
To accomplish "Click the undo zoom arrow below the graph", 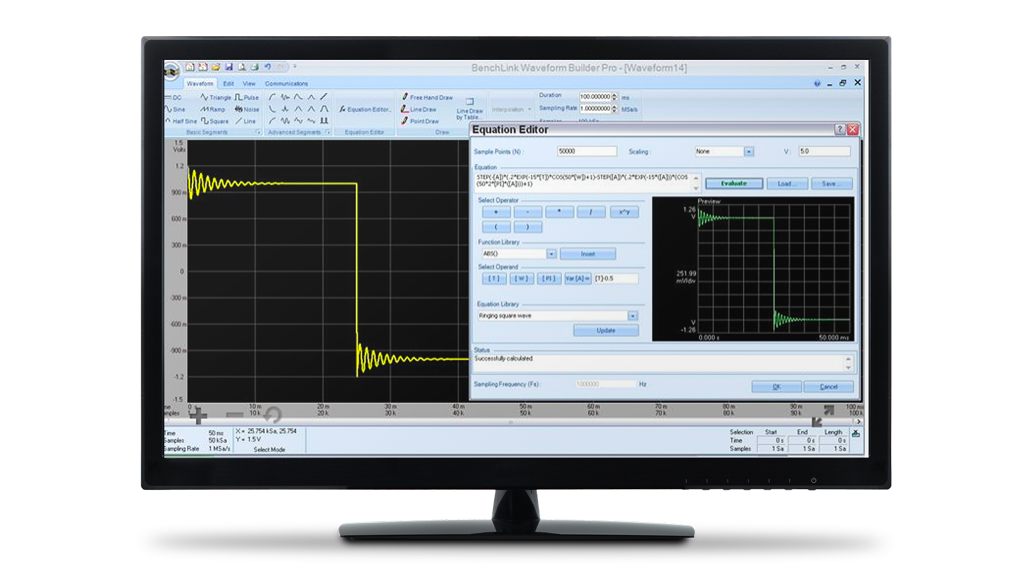I will [273, 414].
